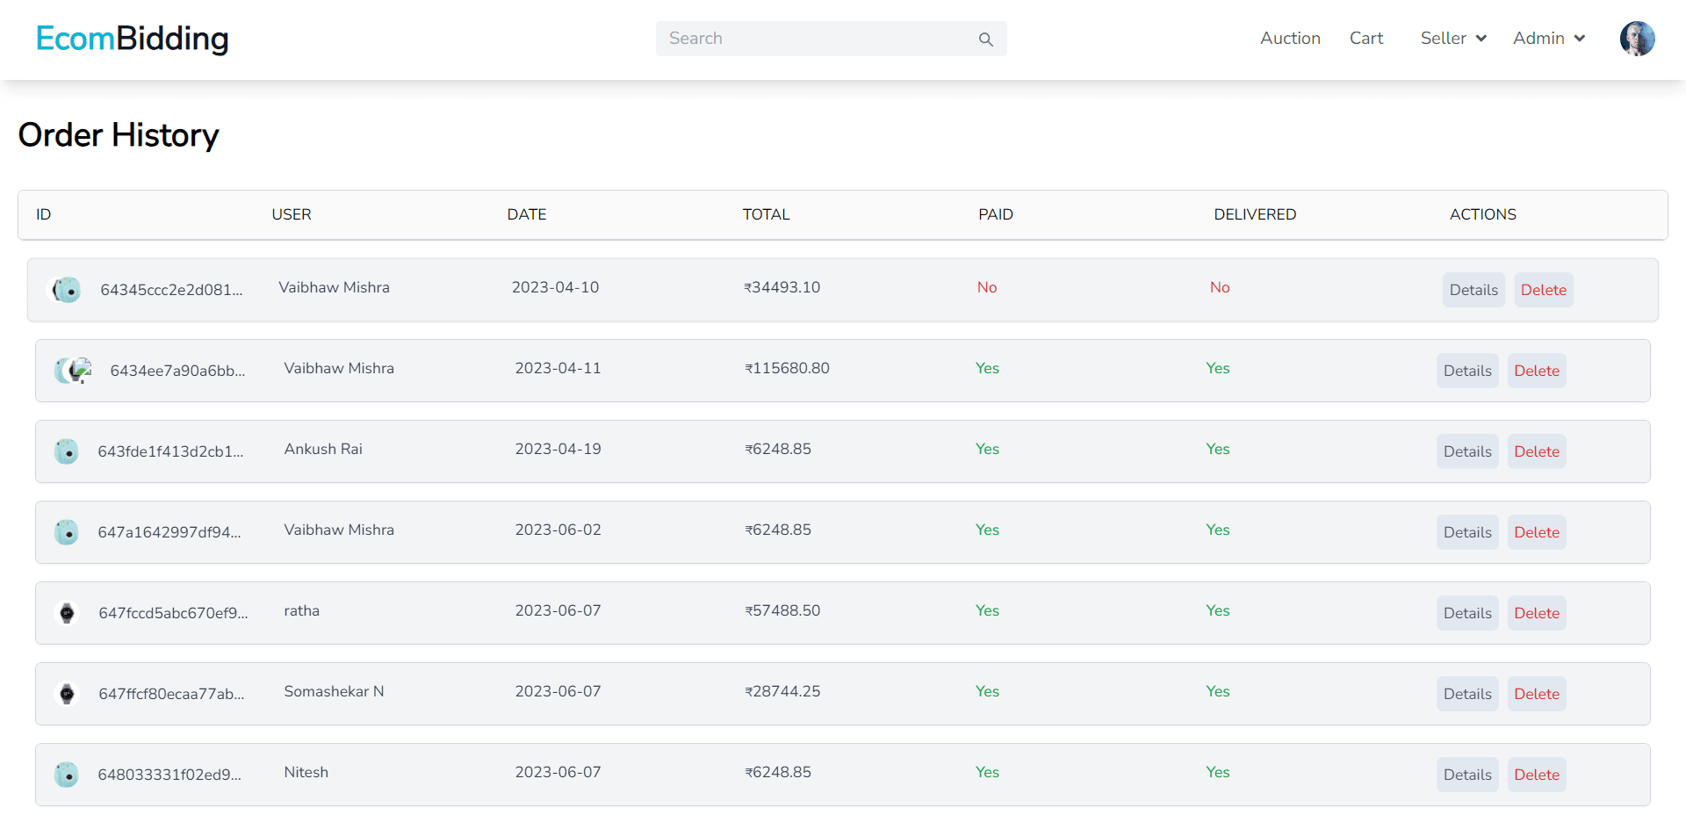The width and height of the screenshot is (1686, 815).
Task: View Details of Ankush Rai's order
Action: tap(1467, 451)
